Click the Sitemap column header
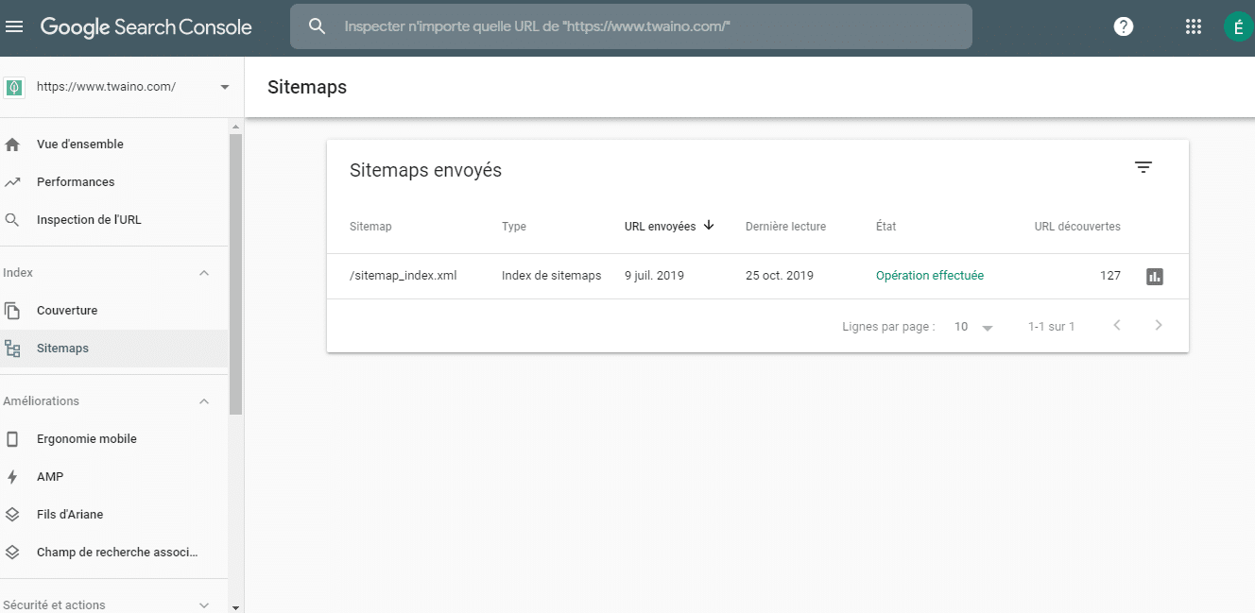Screen dimensions: 1255x613 click(370, 227)
